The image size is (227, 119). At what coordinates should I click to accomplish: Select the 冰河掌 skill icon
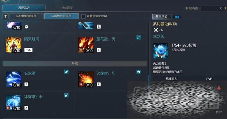pos(14,103)
